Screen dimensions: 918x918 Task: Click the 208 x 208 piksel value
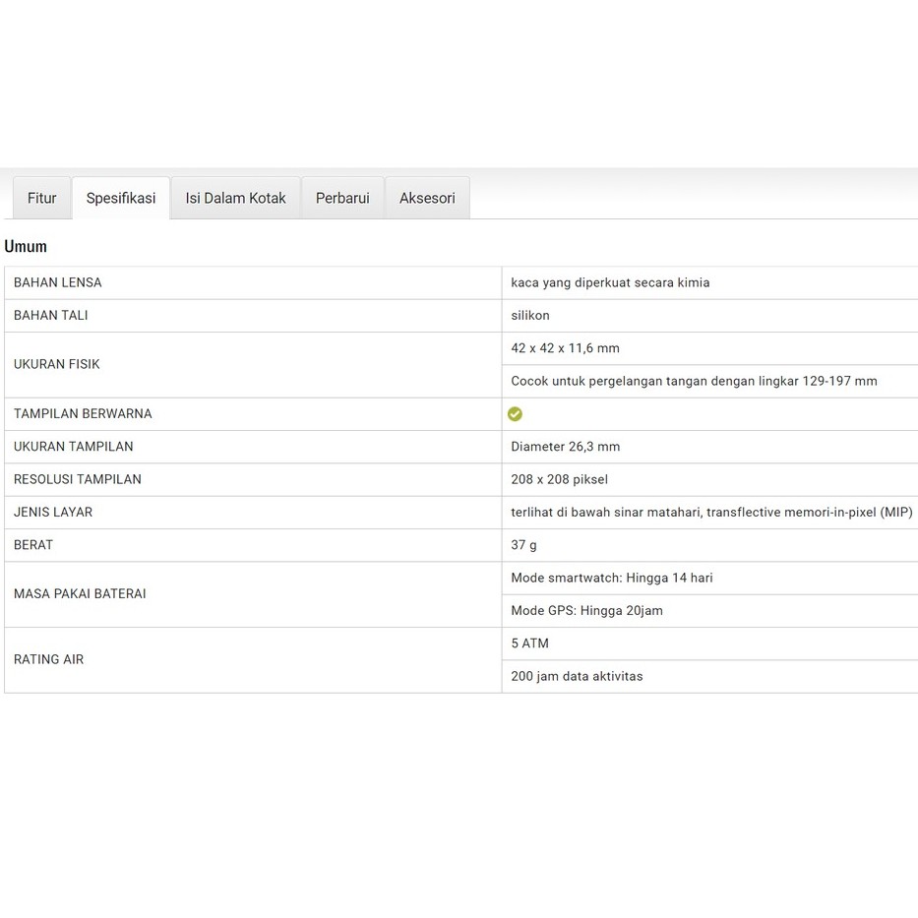tap(559, 479)
